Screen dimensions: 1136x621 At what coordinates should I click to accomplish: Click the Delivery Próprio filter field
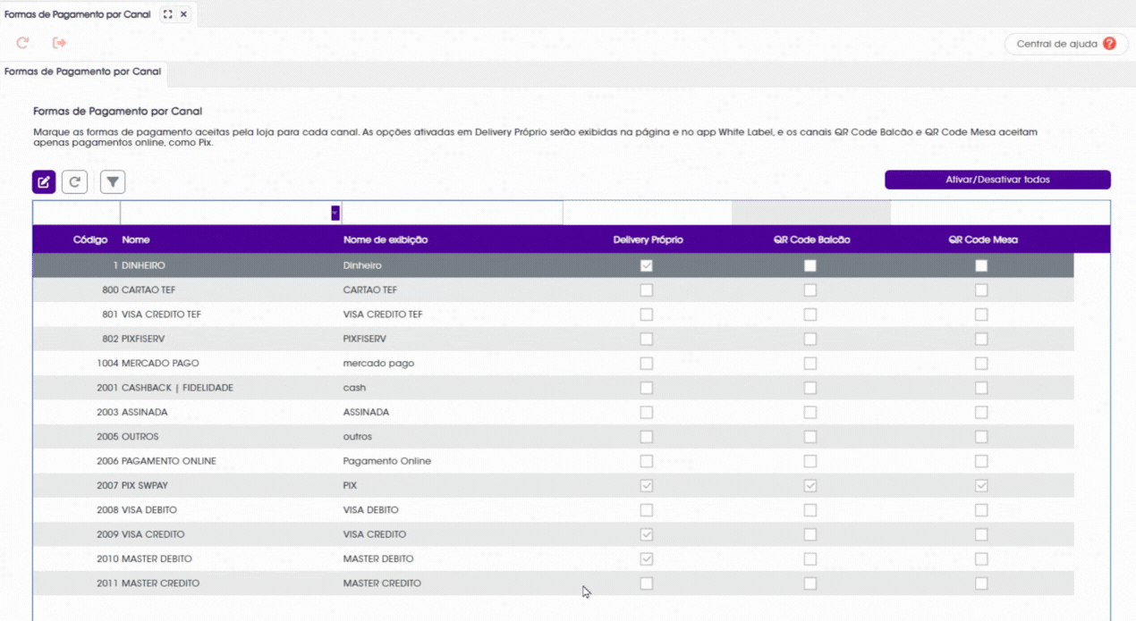pos(648,213)
